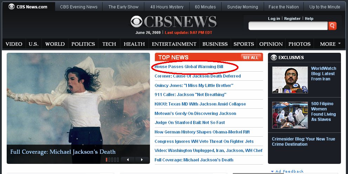348x174 pixels.
Task: Open 500 Filipino Women Found Living As Slaves
Action: [323, 111]
